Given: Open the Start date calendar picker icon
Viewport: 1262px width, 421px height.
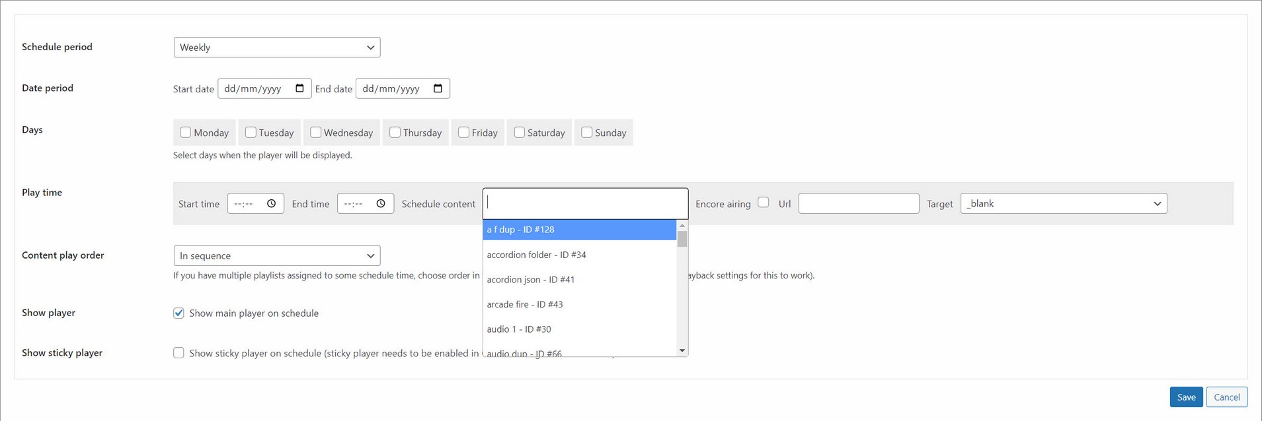Looking at the screenshot, I should pyautogui.click(x=299, y=88).
